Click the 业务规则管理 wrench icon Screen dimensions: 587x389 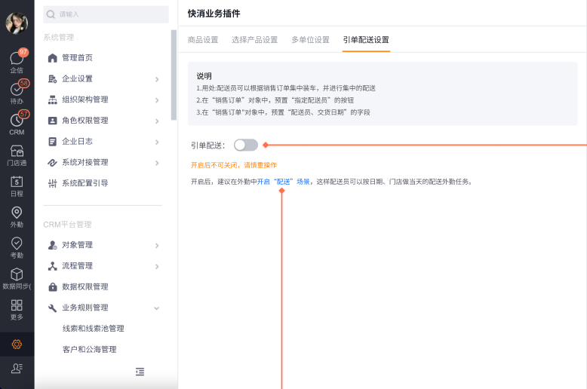click(52, 308)
